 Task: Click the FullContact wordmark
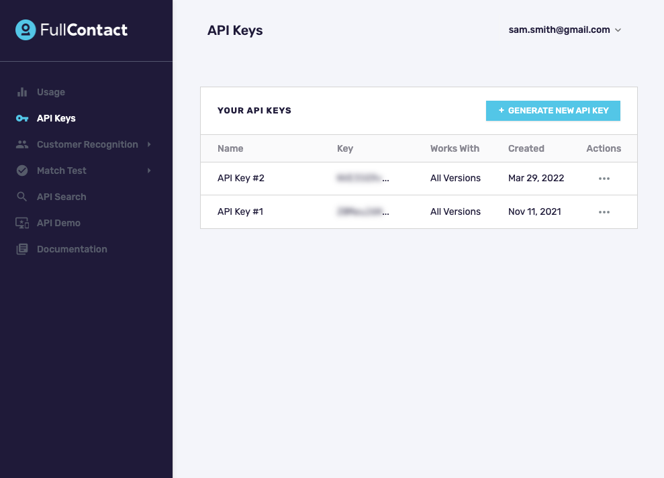[x=84, y=30]
